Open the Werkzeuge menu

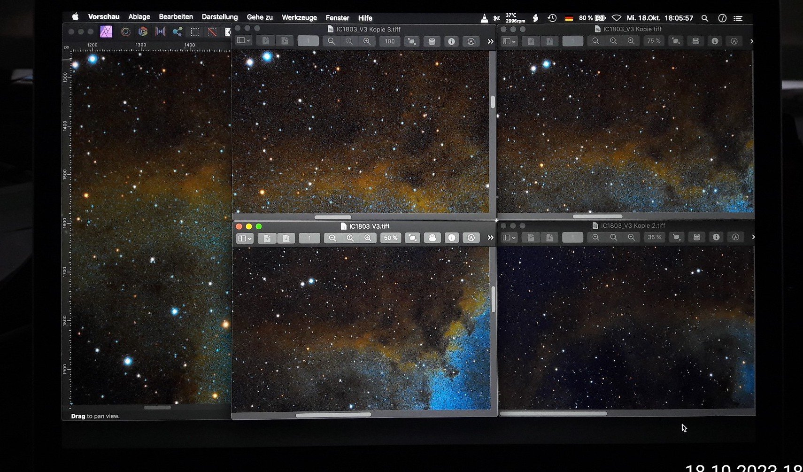[299, 17]
